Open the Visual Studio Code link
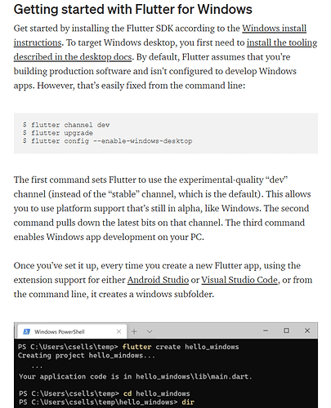This screenshot has width=331, height=408. tap(239, 280)
